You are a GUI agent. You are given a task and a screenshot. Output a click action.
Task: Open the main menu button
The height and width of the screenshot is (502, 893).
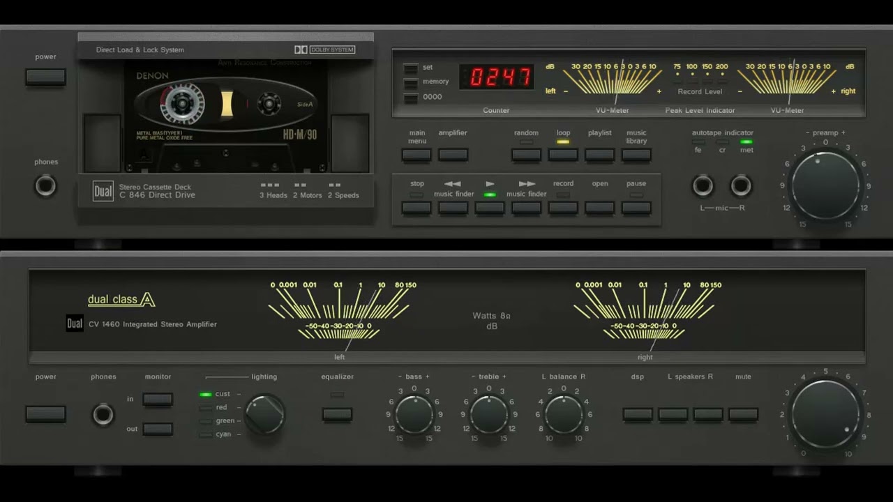[x=417, y=155]
